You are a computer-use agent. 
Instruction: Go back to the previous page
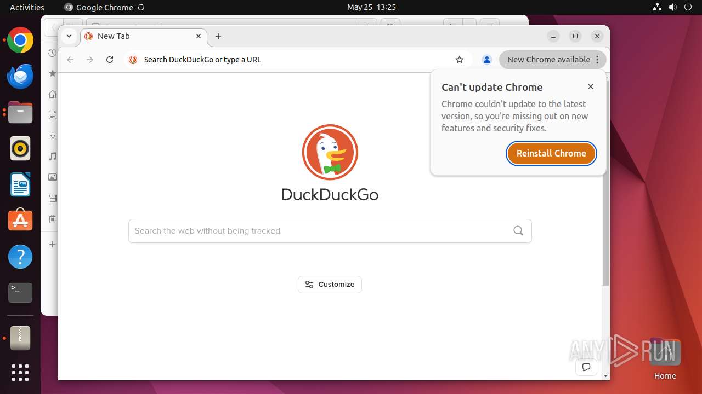[x=70, y=60]
